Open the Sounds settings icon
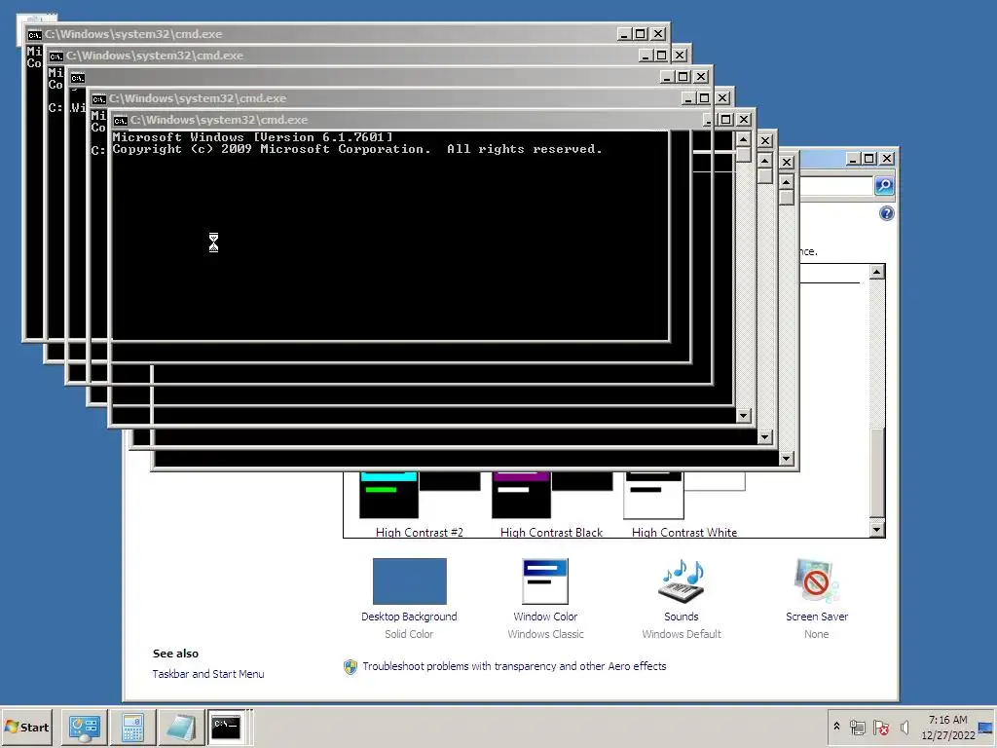Screen dimensions: 997x748 pyautogui.click(x=681, y=580)
